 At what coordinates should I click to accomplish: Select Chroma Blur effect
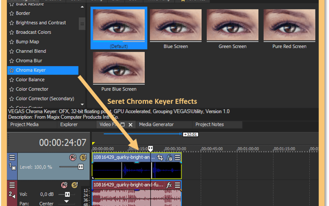(x=29, y=61)
